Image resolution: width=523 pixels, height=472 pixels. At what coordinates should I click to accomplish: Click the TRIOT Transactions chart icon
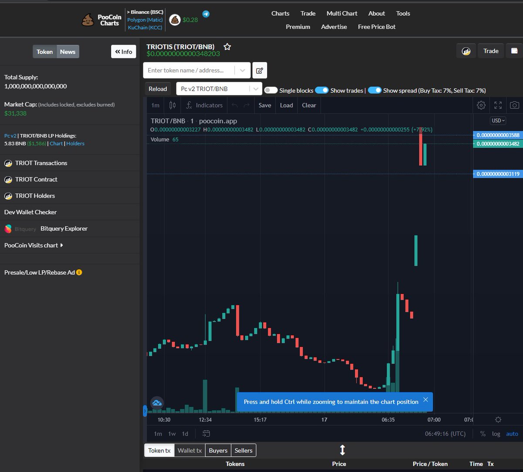click(8, 163)
